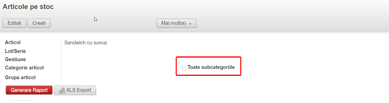
Task: Export the report with XLS Export
Action: click(75, 90)
